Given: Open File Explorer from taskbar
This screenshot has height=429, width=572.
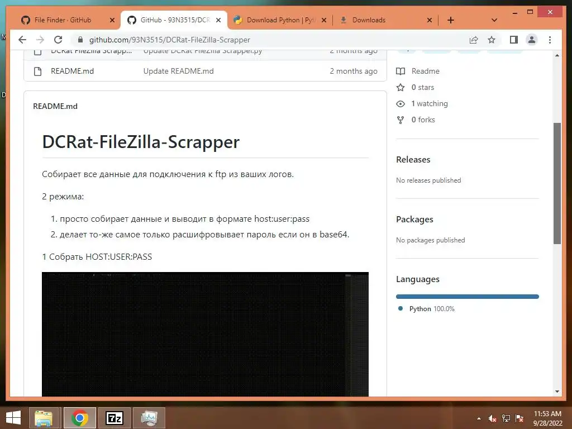Looking at the screenshot, I should pos(44,418).
